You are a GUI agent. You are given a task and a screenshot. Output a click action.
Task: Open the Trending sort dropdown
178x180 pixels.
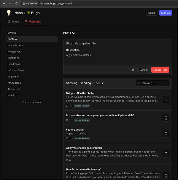[x=87, y=83]
